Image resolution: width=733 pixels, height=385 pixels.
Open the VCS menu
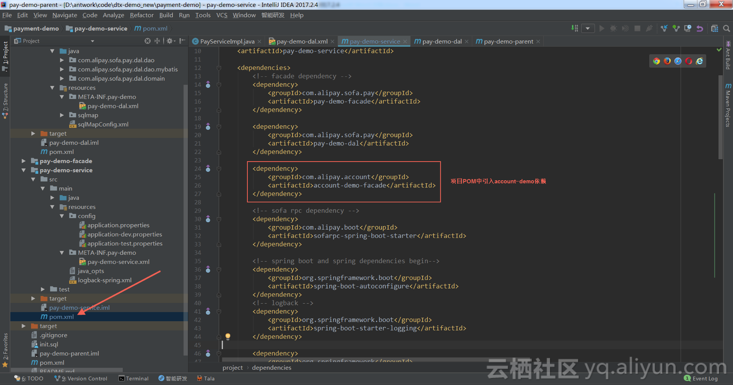click(x=222, y=15)
